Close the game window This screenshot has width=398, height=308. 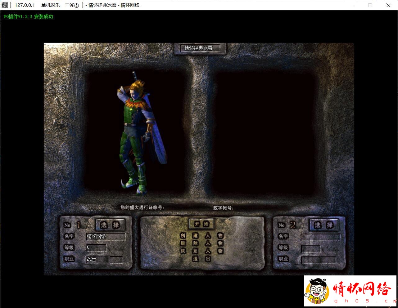click(388, 5)
